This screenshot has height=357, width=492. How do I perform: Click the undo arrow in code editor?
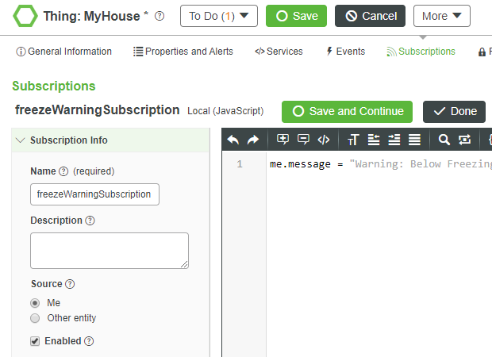tap(233, 140)
